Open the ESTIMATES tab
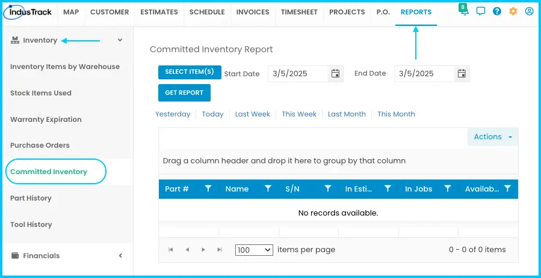 click(x=159, y=12)
